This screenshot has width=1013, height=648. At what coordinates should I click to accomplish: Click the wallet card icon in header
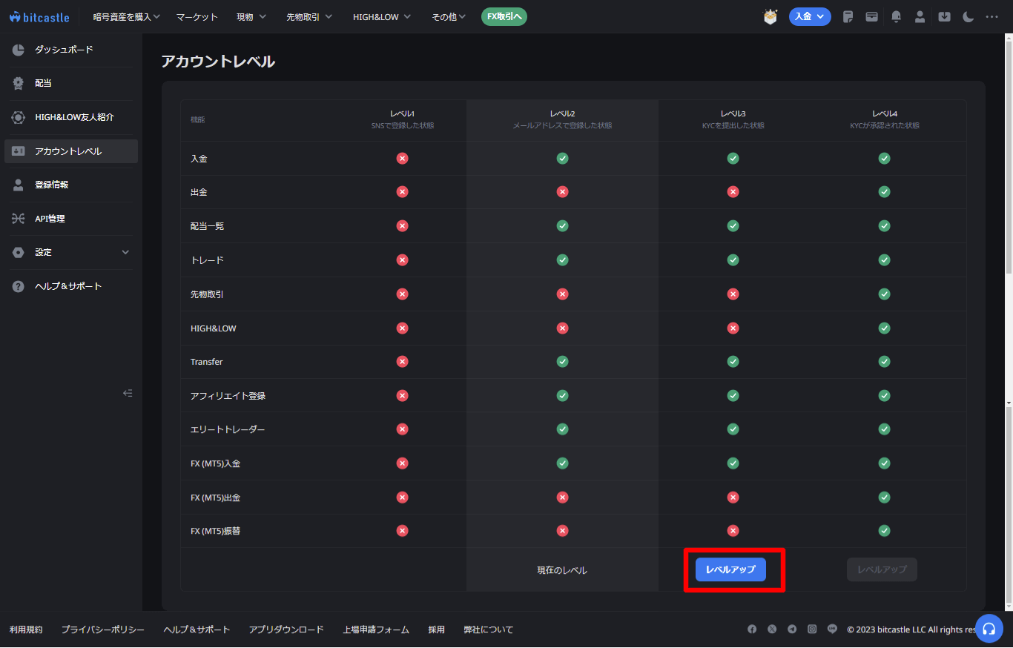[872, 16]
